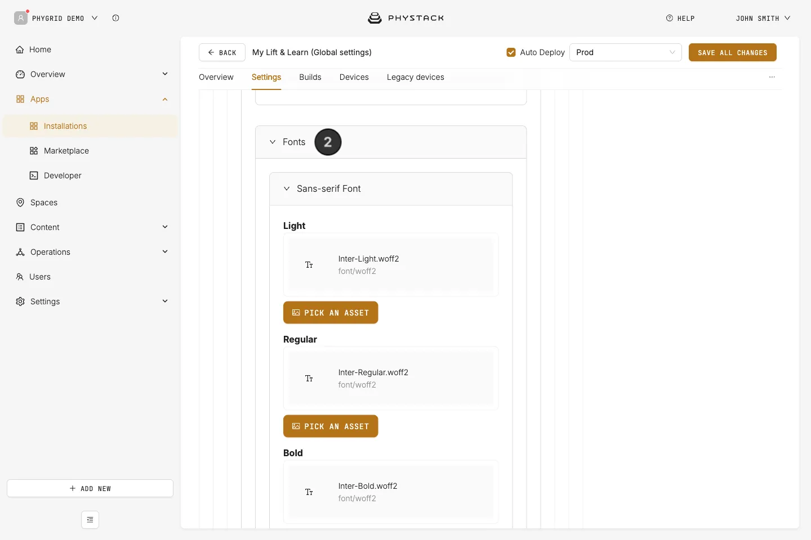
Task: Open the John Smith user menu
Action: click(763, 18)
